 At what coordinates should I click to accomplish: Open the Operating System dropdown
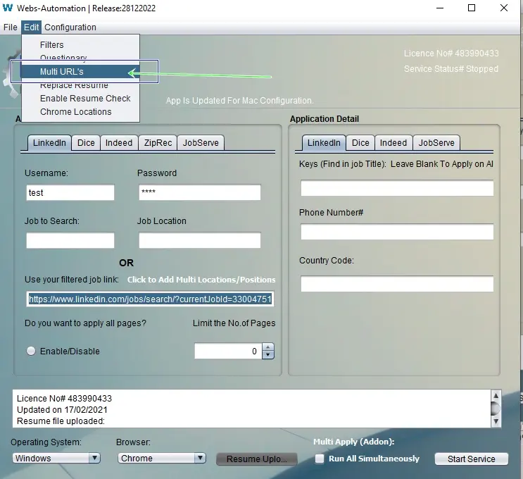pos(56,458)
